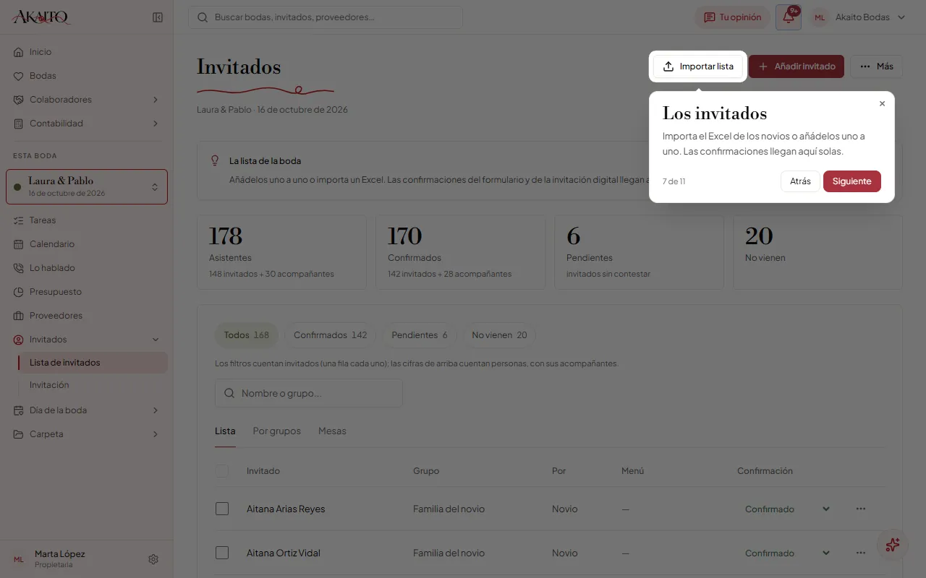Open settings gear beside Marta López
Screen dimensions: 926x578
[x=153, y=559]
